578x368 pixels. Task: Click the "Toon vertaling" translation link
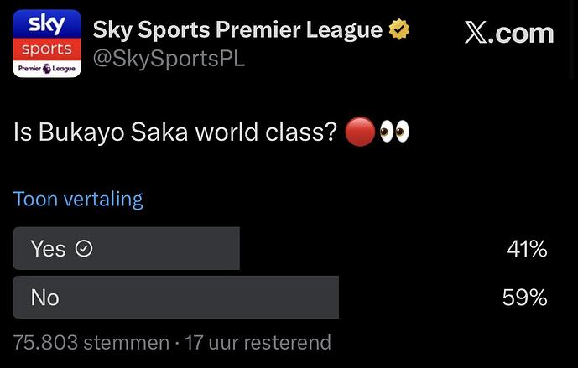[x=78, y=200]
